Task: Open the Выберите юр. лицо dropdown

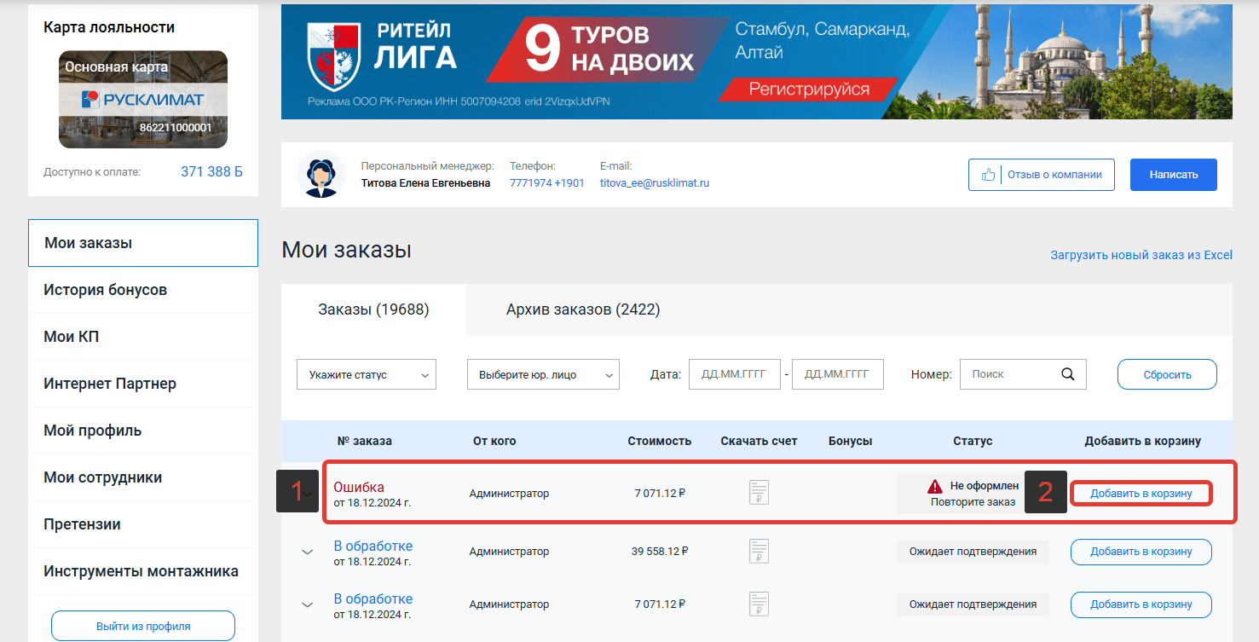Action: [x=543, y=374]
